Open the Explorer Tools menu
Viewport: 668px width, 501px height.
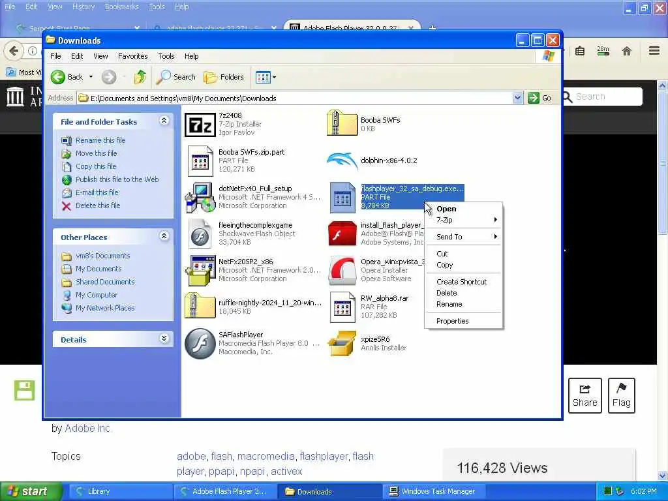point(166,56)
